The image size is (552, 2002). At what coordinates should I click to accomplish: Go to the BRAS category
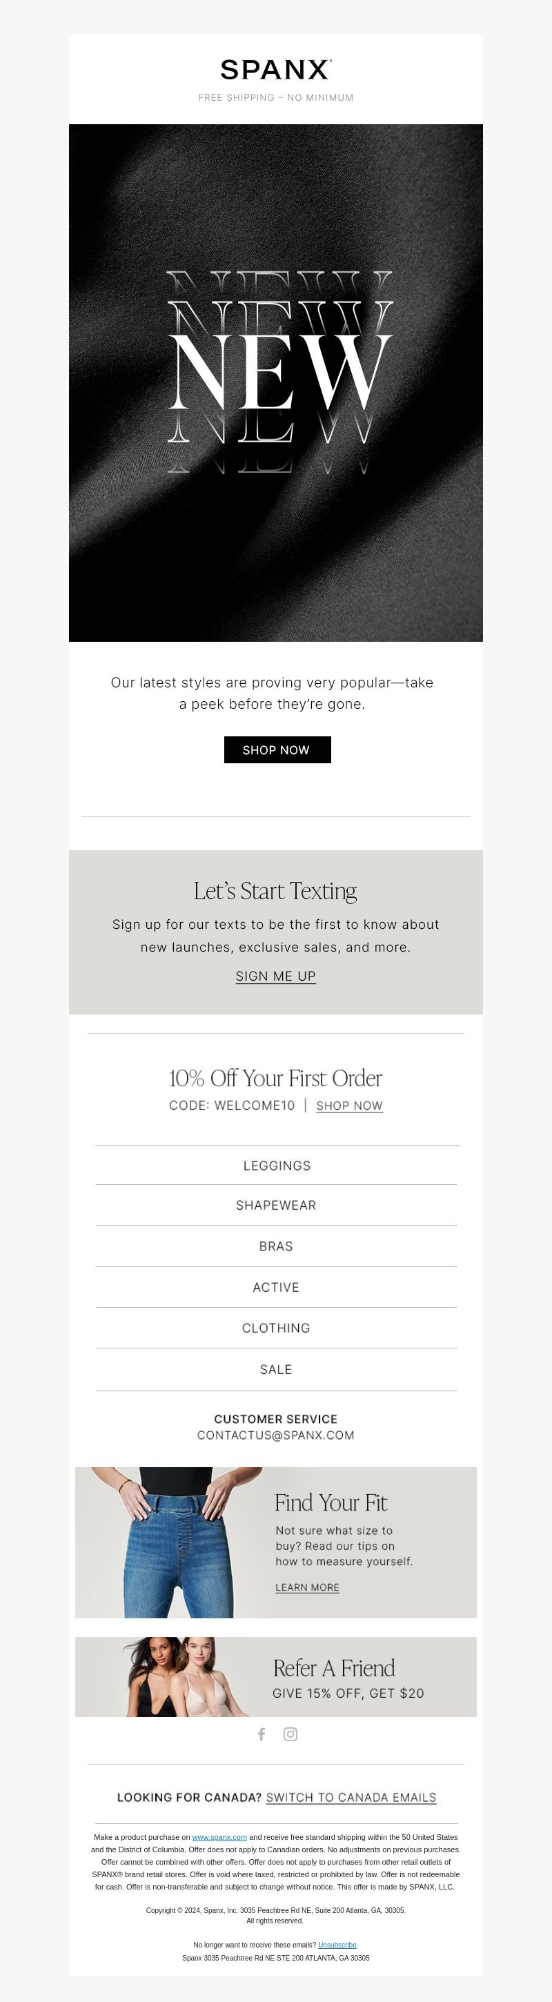(276, 1246)
